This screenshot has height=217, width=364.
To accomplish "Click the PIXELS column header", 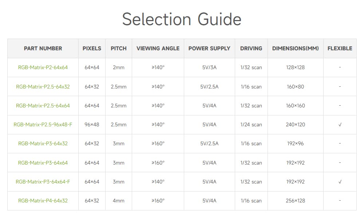I will 92,48.
